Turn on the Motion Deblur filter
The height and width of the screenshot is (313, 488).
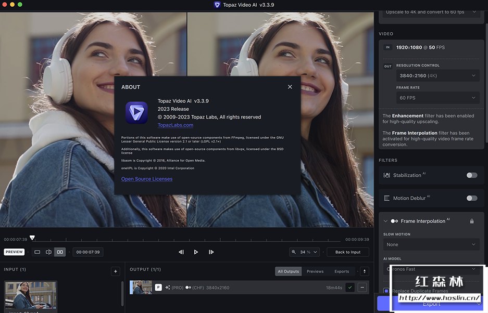tap(471, 198)
